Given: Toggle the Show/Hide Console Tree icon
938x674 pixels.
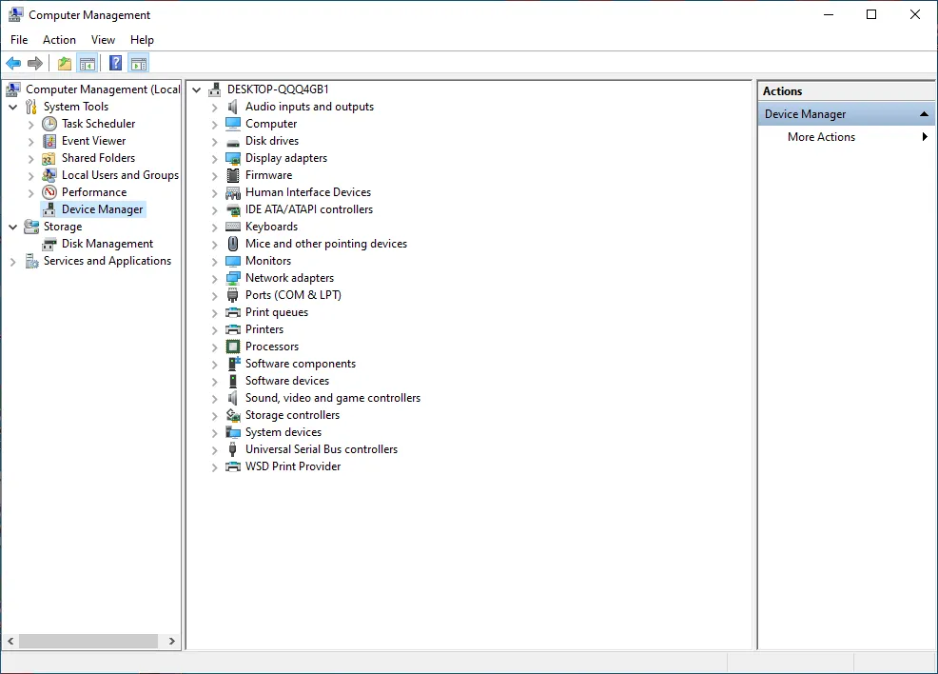Looking at the screenshot, I should (88, 64).
